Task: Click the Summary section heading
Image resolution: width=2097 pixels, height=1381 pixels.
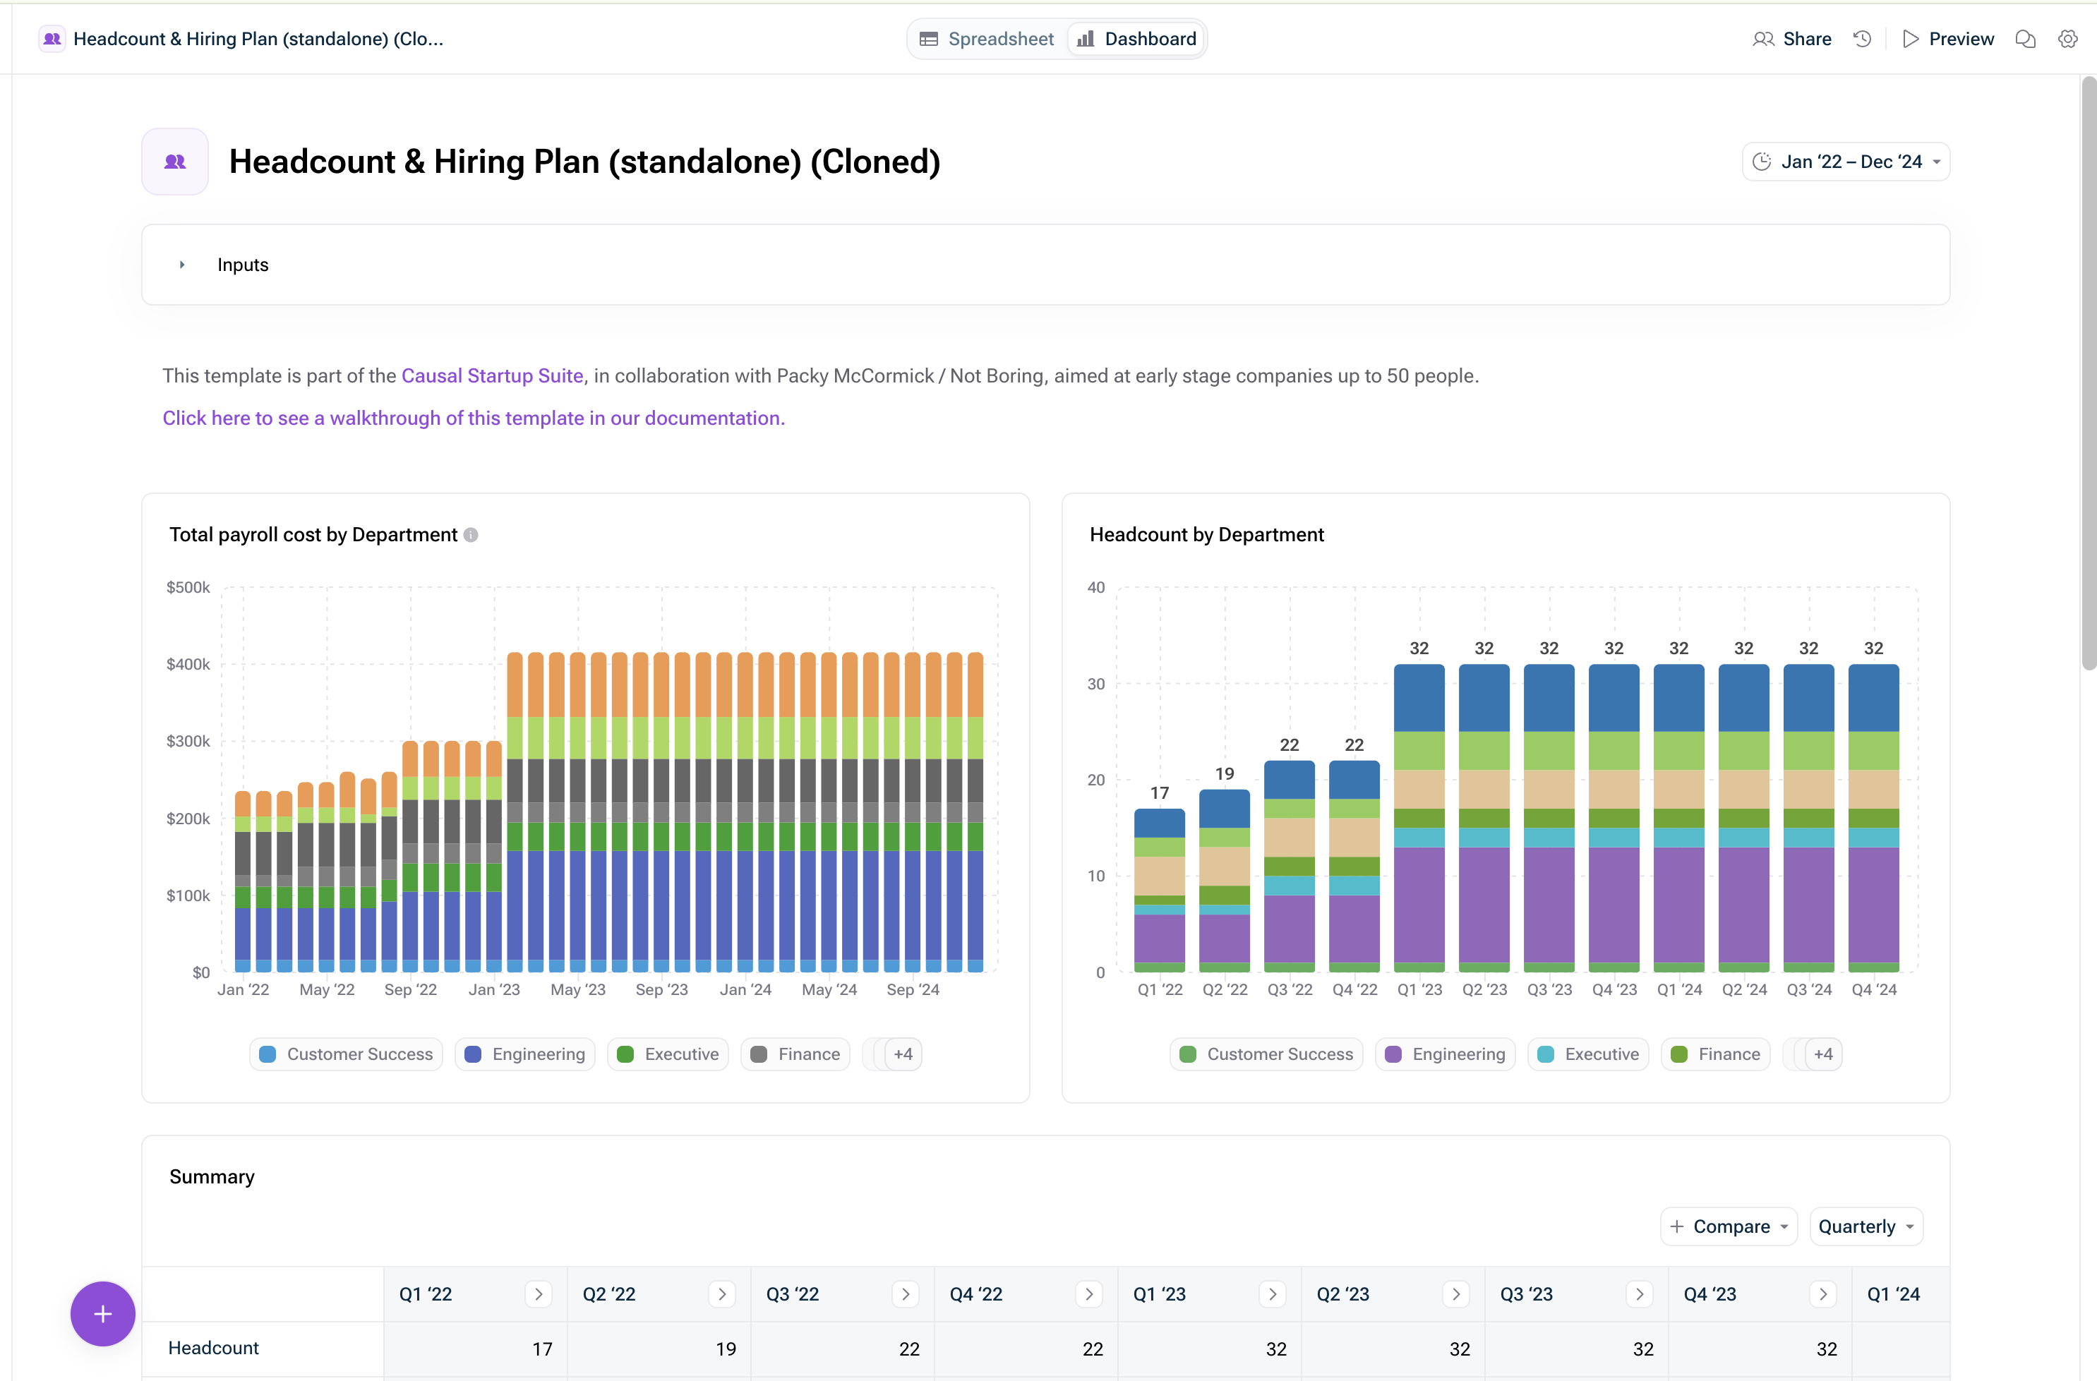Action: coord(212,1176)
